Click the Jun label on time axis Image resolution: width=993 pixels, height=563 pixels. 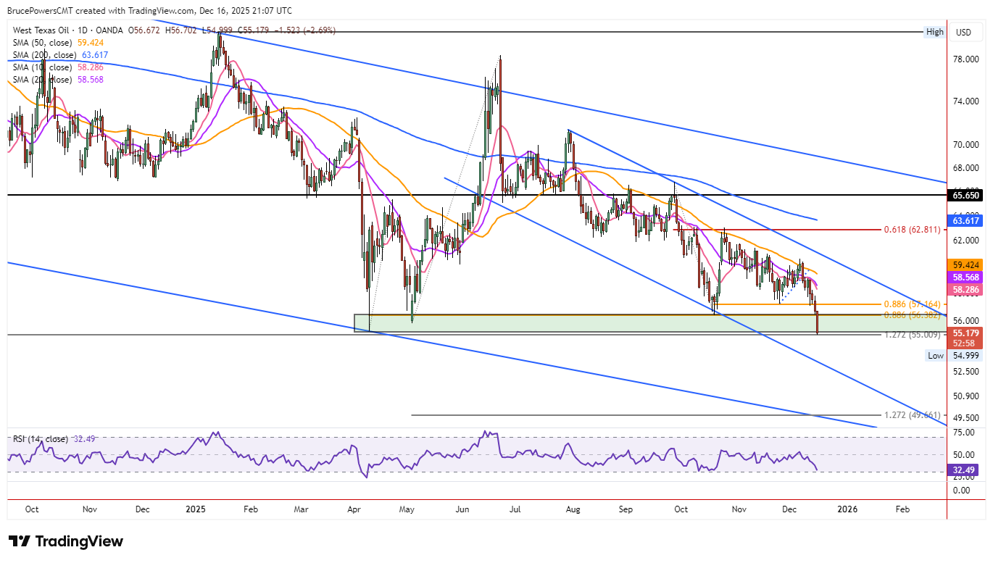click(x=463, y=509)
